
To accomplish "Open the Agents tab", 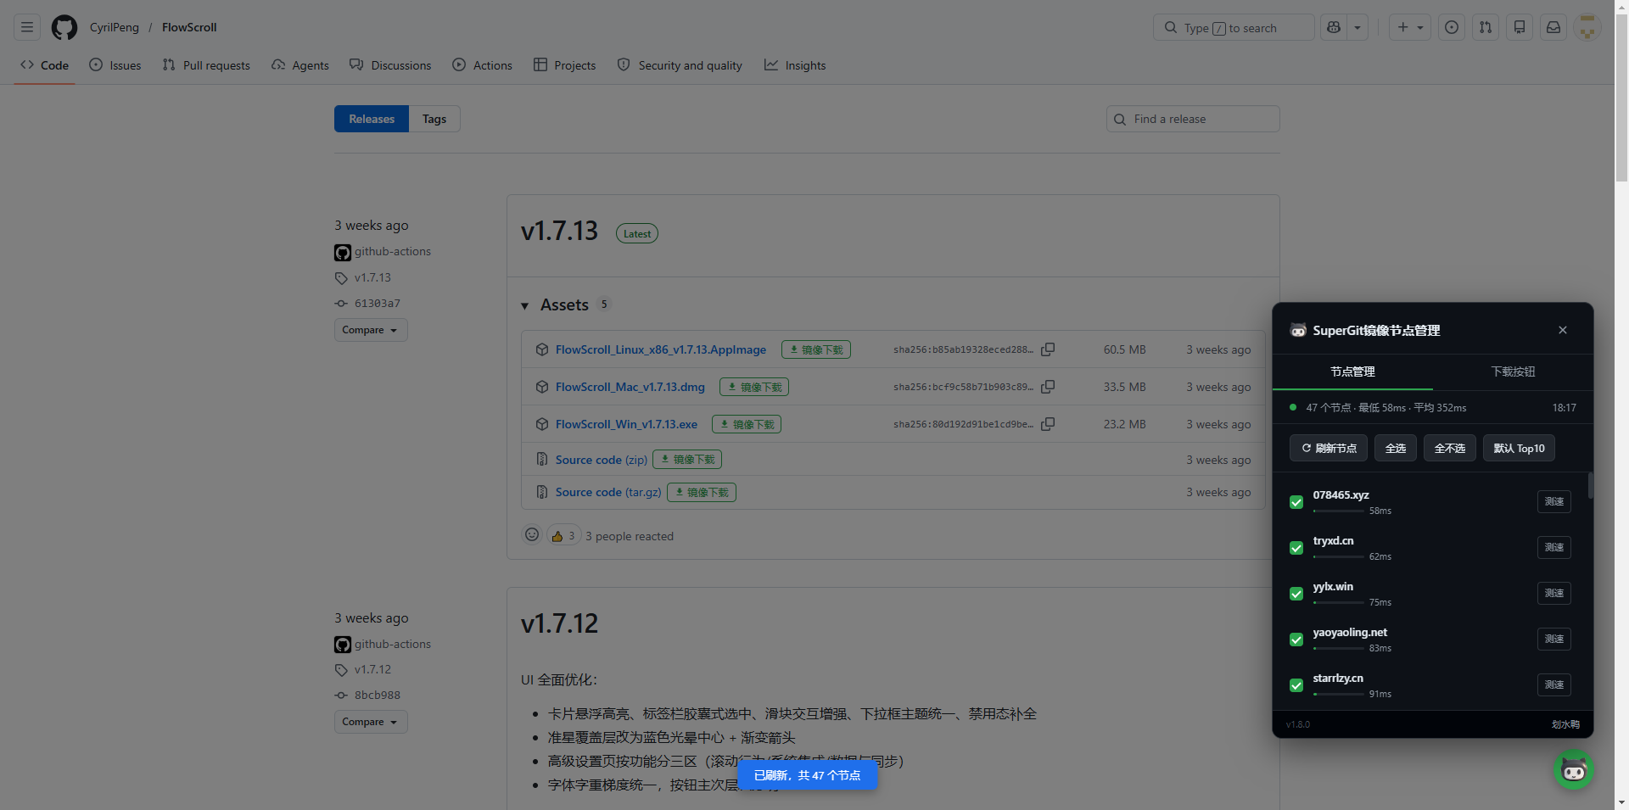I will click(300, 65).
